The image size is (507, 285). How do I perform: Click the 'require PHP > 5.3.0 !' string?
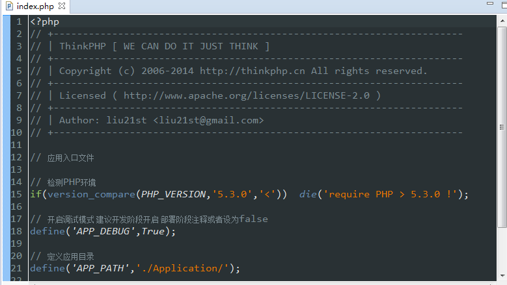(x=391, y=194)
